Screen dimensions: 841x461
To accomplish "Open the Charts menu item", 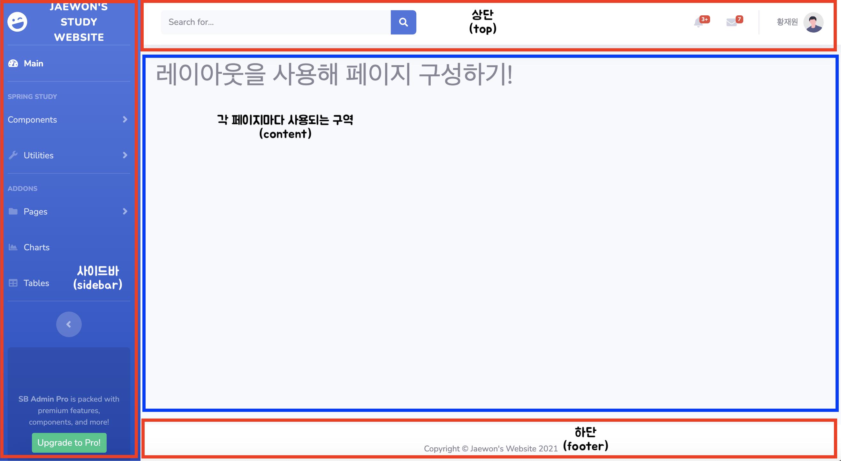I will tap(37, 247).
